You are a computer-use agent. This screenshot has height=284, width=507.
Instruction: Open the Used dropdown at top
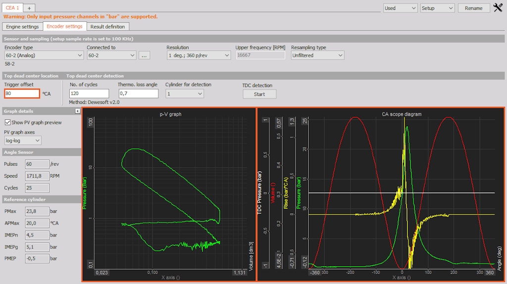400,8
